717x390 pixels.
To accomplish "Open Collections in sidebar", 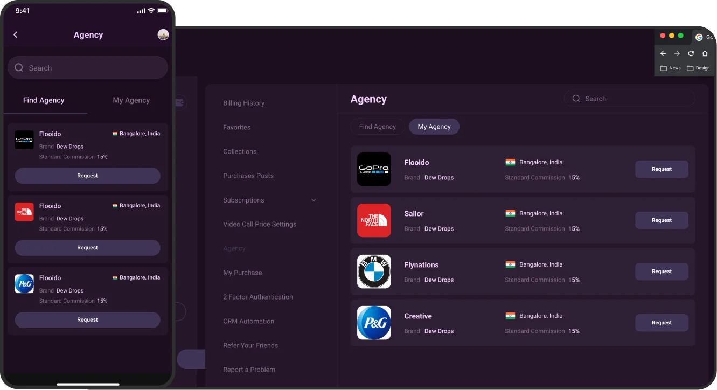I will [x=240, y=151].
